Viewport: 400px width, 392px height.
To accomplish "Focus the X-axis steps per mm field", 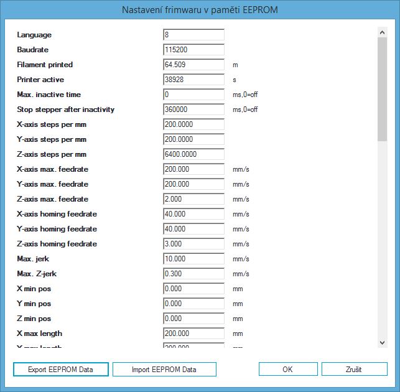I will click(193, 124).
